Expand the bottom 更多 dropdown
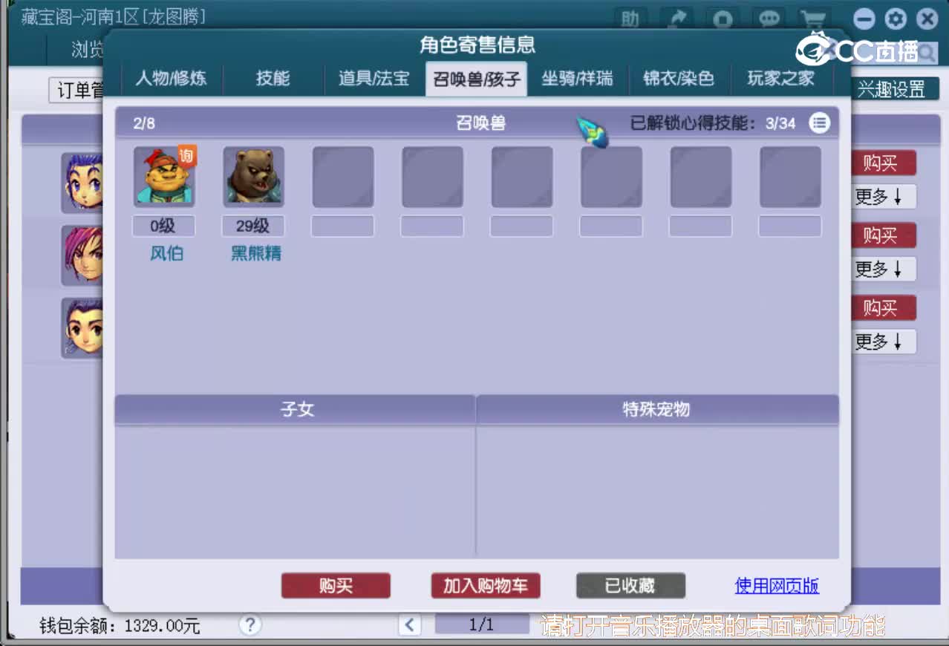 click(x=884, y=341)
